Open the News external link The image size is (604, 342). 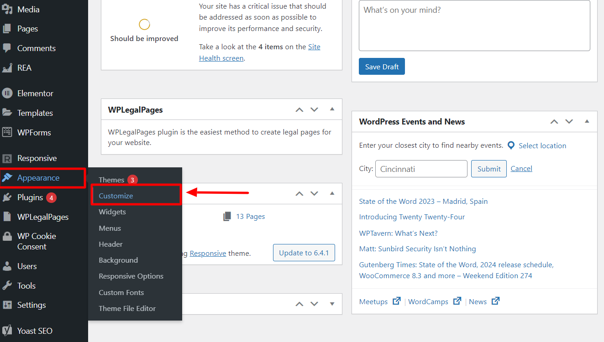(484, 301)
